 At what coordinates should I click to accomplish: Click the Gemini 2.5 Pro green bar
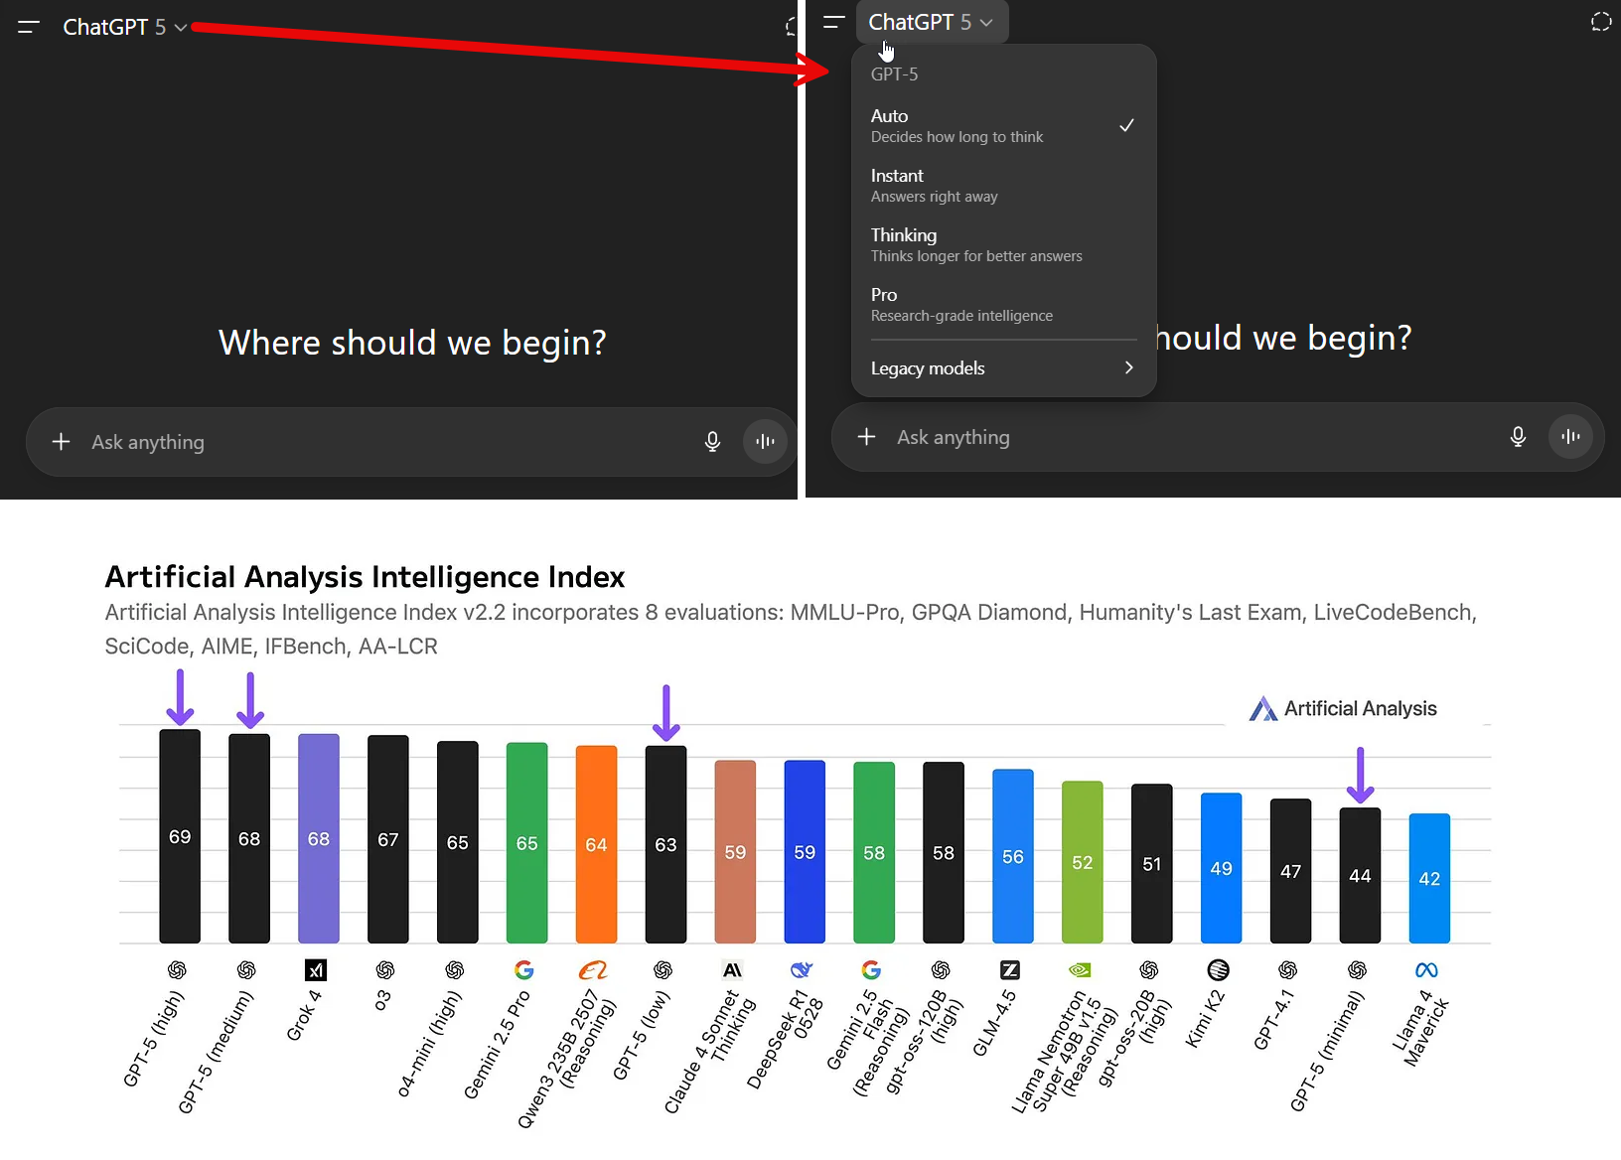pos(526,842)
